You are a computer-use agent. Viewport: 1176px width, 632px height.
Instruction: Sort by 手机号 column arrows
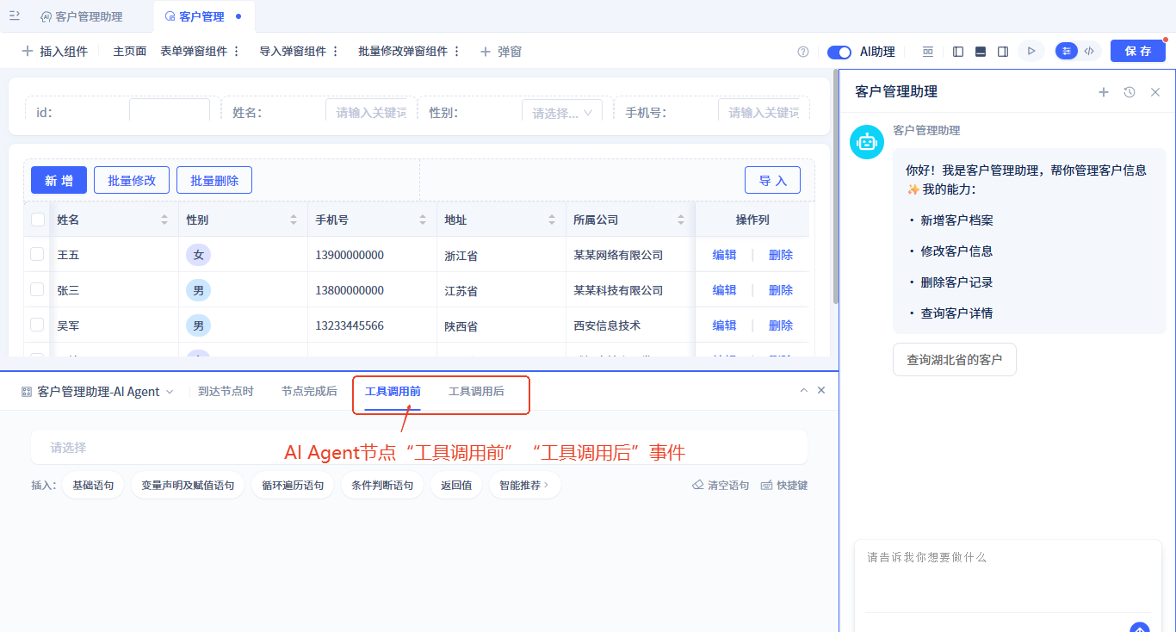(x=423, y=220)
